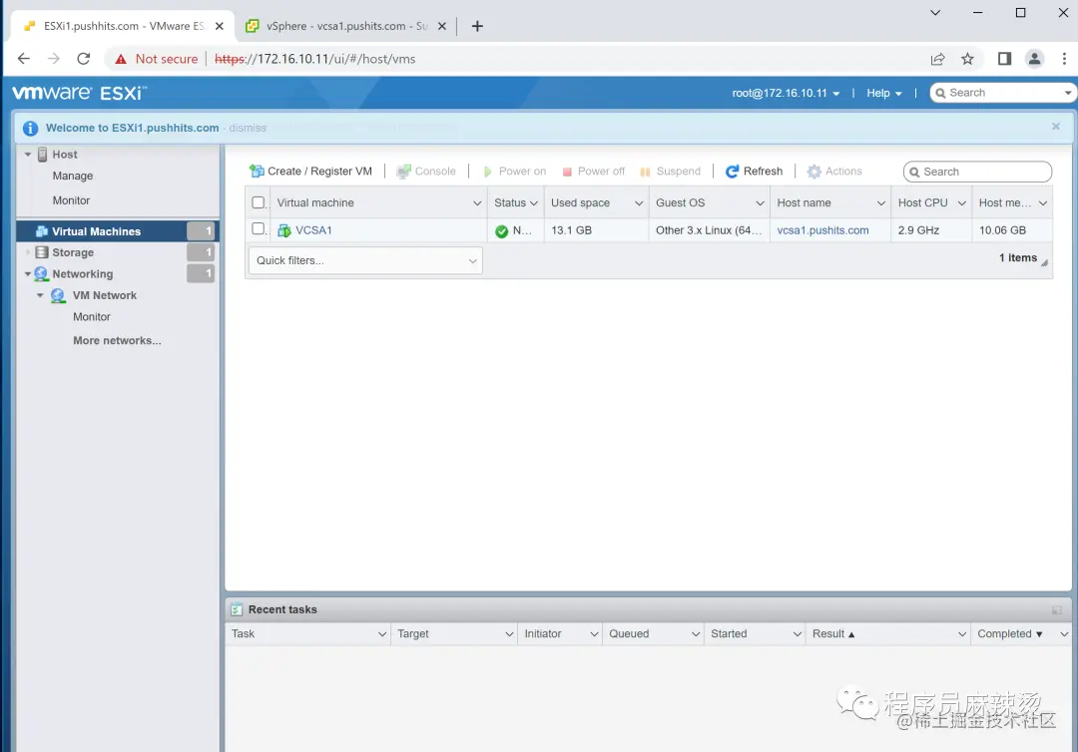Close the vSphere browser tab

pos(442,26)
